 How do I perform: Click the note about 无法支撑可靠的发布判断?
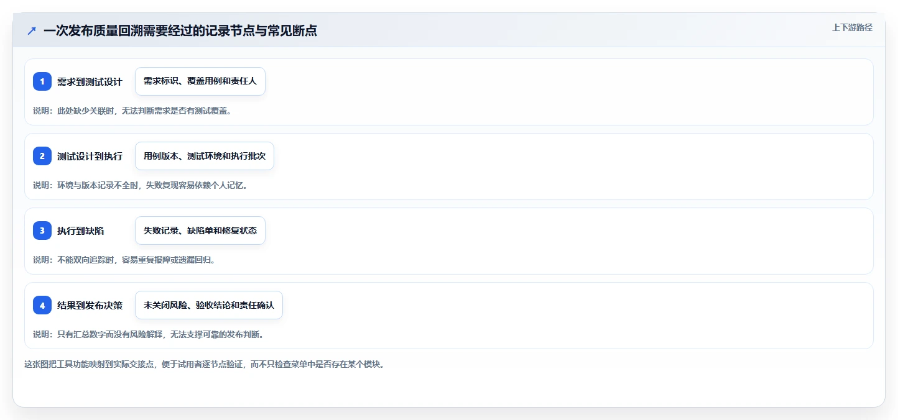point(148,334)
